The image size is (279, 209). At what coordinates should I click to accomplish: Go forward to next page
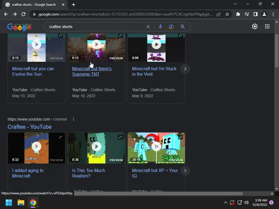[15, 14]
